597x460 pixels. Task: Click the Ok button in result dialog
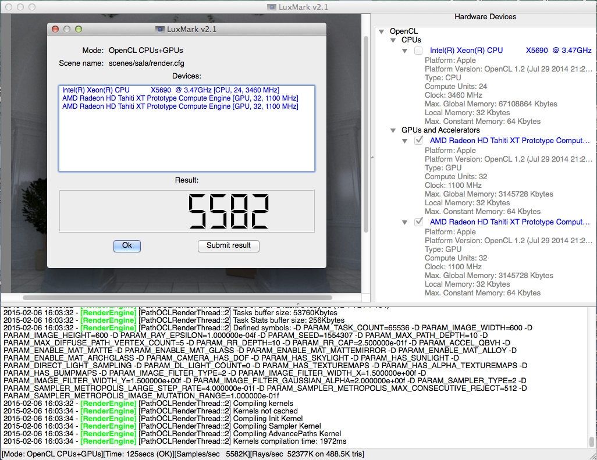pos(127,246)
